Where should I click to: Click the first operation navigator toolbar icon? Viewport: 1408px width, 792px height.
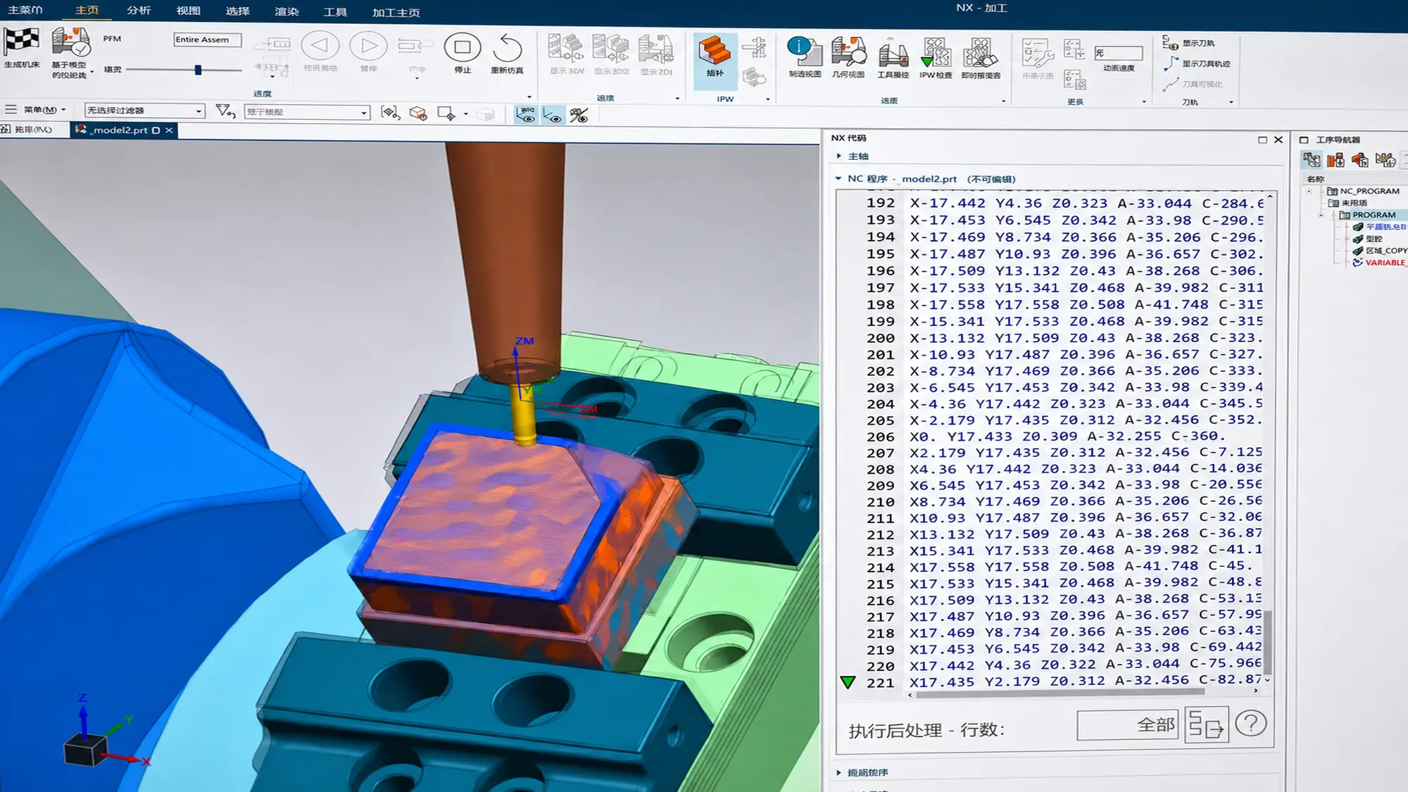click(1312, 160)
